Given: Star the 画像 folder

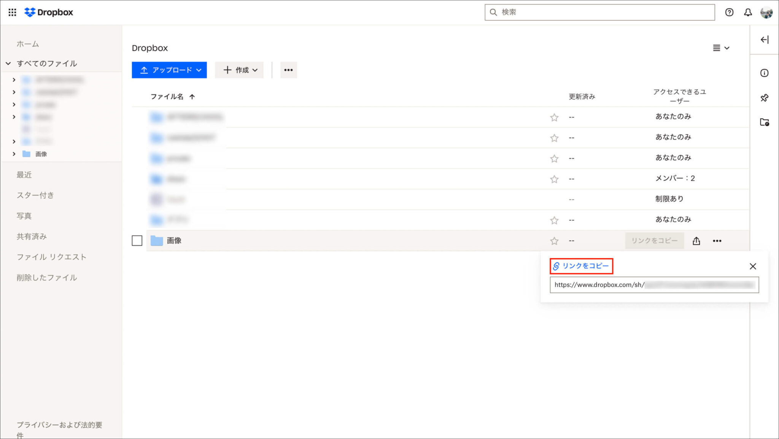Looking at the screenshot, I should click(x=554, y=241).
